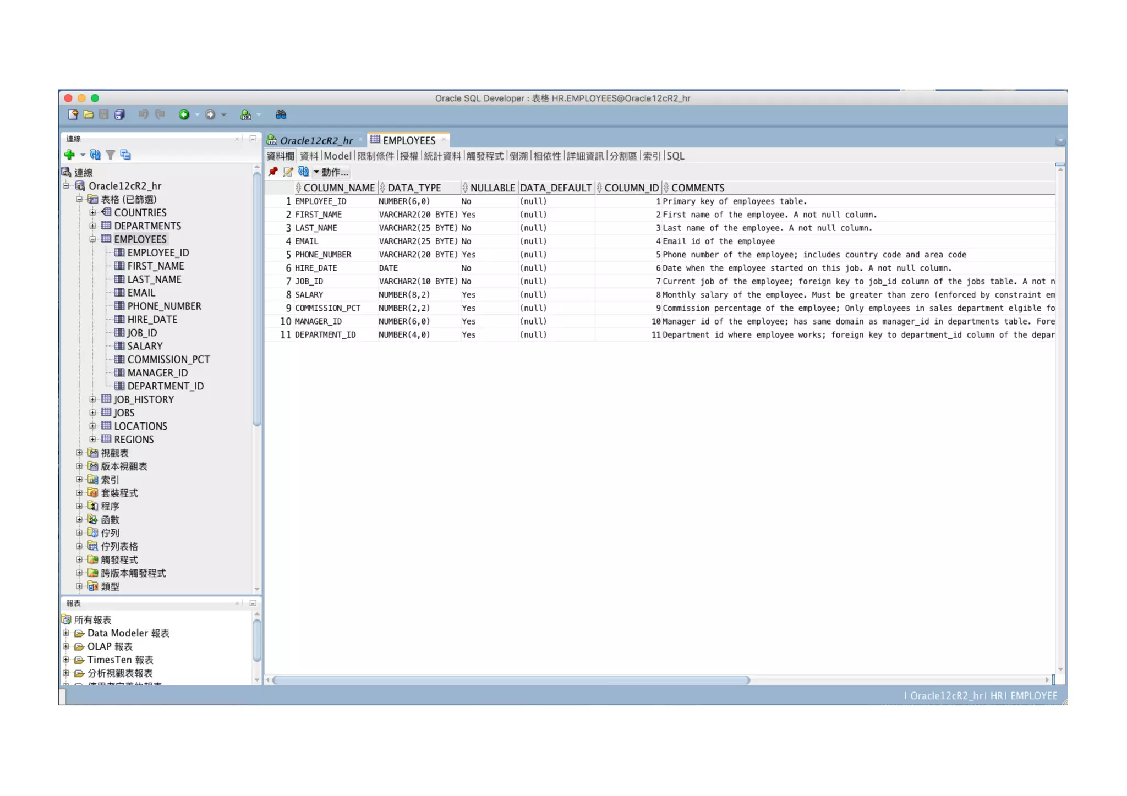Open the 授權 grants tab
This screenshot has width=1127, height=796.
pos(409,156)
